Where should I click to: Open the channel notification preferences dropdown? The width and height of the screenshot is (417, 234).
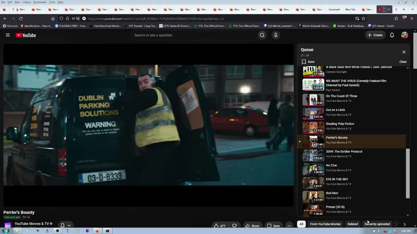pyautogui.click(x=65, y=225)
